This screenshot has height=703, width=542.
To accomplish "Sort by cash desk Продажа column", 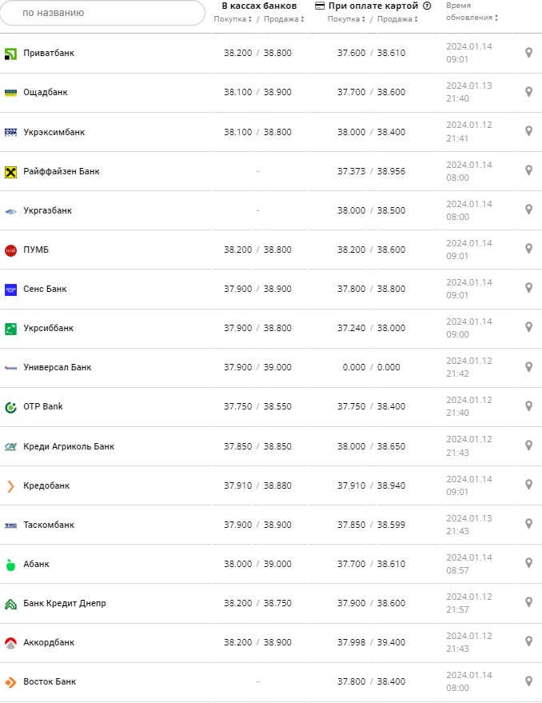I will pyautogui.click(x=282, y=19).
